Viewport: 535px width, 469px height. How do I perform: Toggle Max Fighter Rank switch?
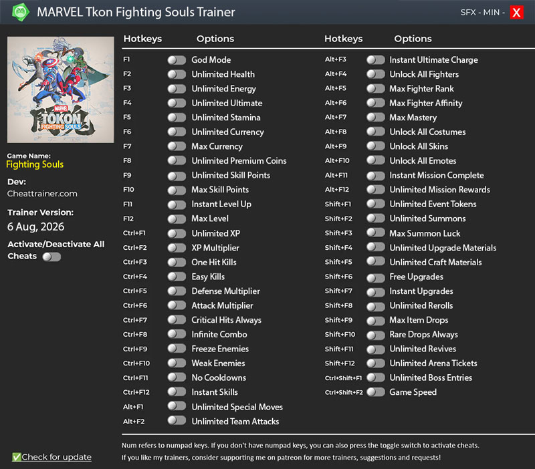(376, 89)
